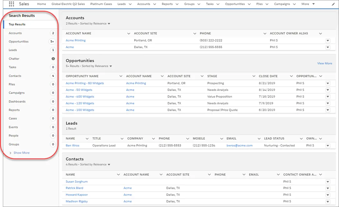This screenshot has width=339, height=207.
Task: Change Opportunities sort by Relevance dropdown
Action: click(x=111, y=66)
